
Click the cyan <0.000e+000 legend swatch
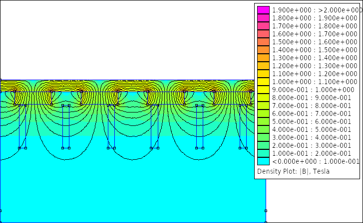pos(263,161)
